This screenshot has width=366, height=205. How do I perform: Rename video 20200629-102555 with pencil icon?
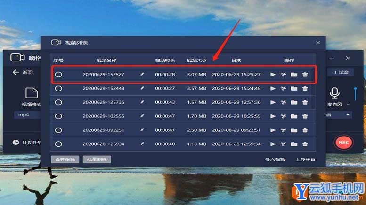[142, 116]
